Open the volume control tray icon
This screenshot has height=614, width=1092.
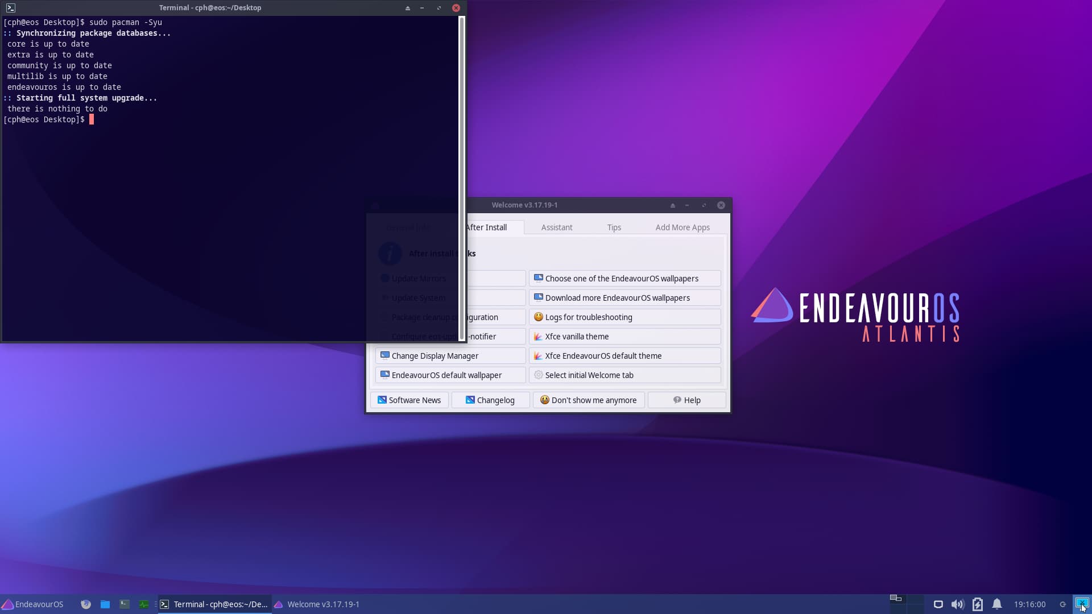tap(958, 604)
